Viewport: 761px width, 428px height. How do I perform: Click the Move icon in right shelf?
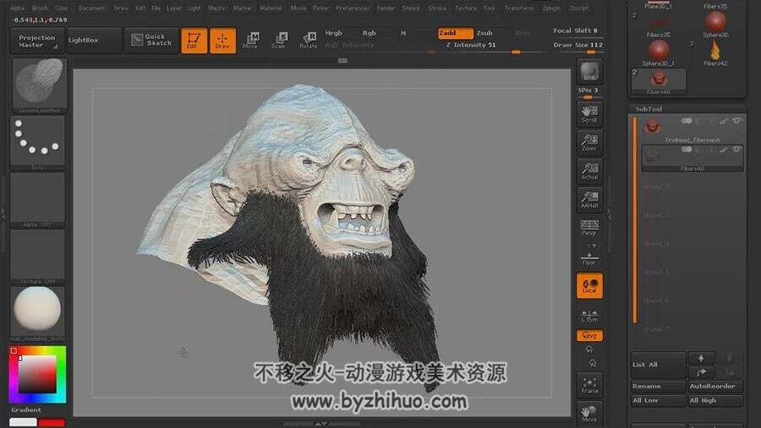(589, 413)
